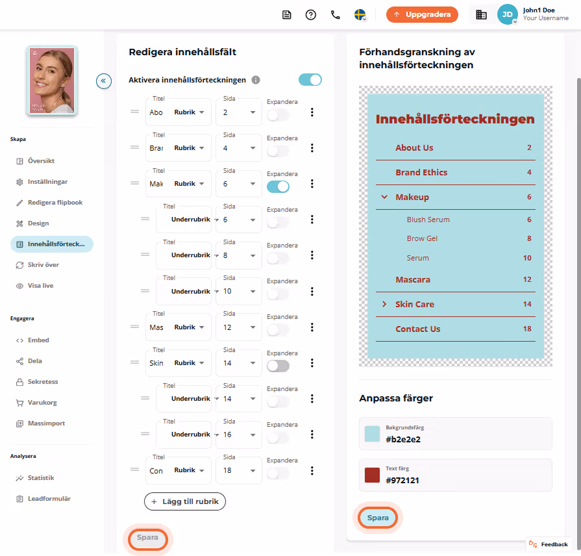Viewport: 581px width, 556px height.
Task: Open the Text färg red swatch
Action: (x=372, y=475)
